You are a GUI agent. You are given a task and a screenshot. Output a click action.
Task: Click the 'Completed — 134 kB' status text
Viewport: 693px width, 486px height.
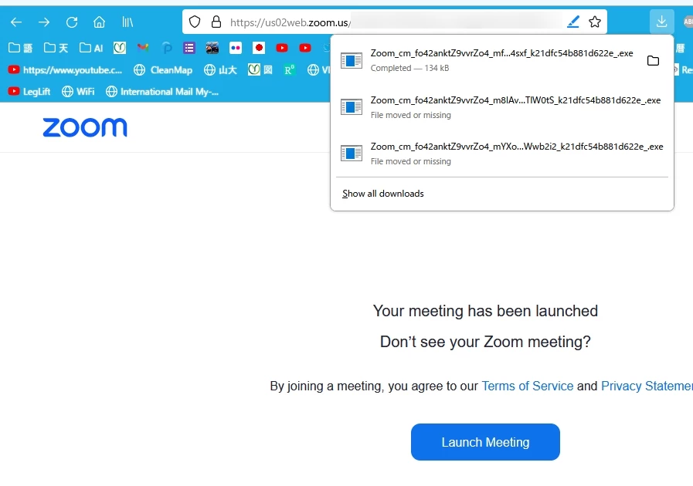409,68
